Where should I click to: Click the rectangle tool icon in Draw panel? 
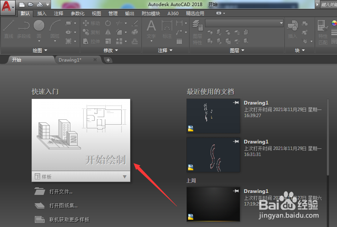tap(68, 23)
